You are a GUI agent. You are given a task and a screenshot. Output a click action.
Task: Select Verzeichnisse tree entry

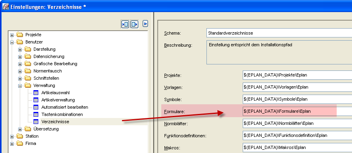click(55, 122)
